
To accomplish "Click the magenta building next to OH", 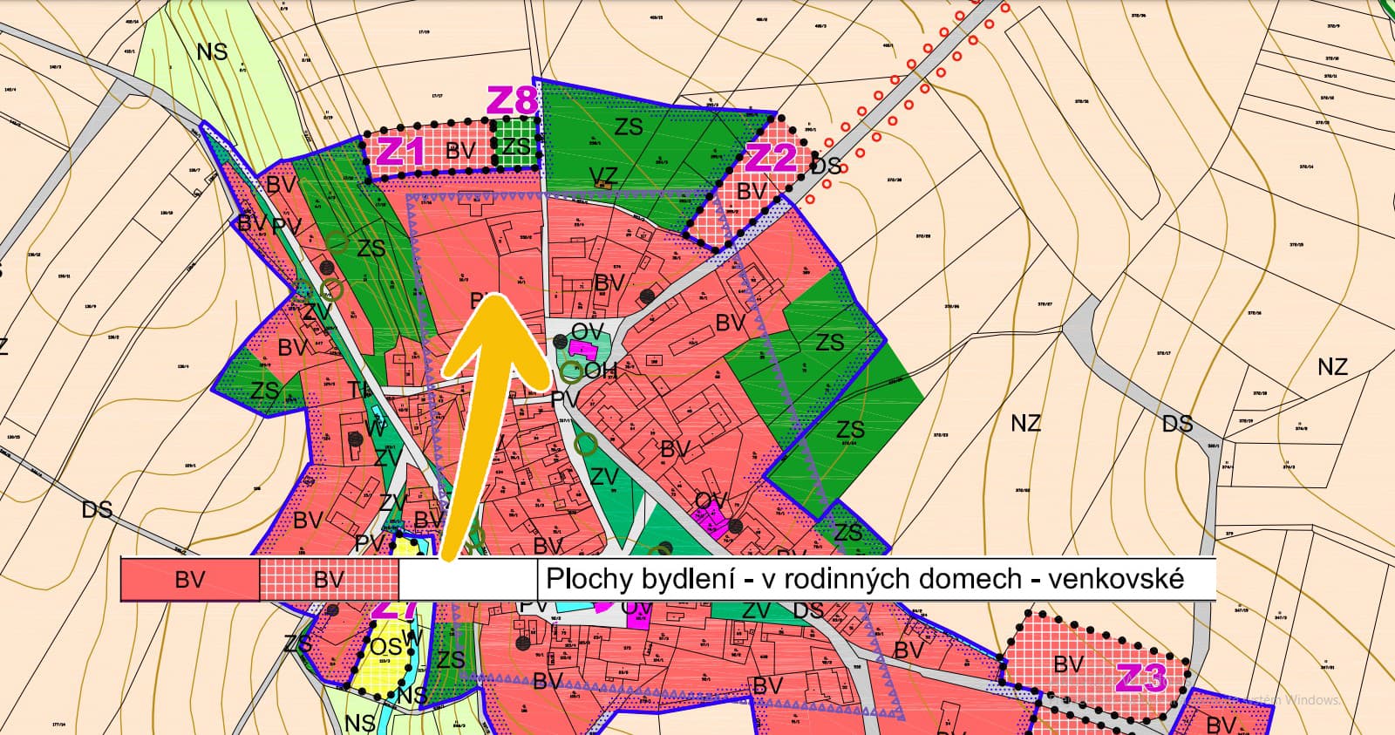I will click(x=582, y=350).
